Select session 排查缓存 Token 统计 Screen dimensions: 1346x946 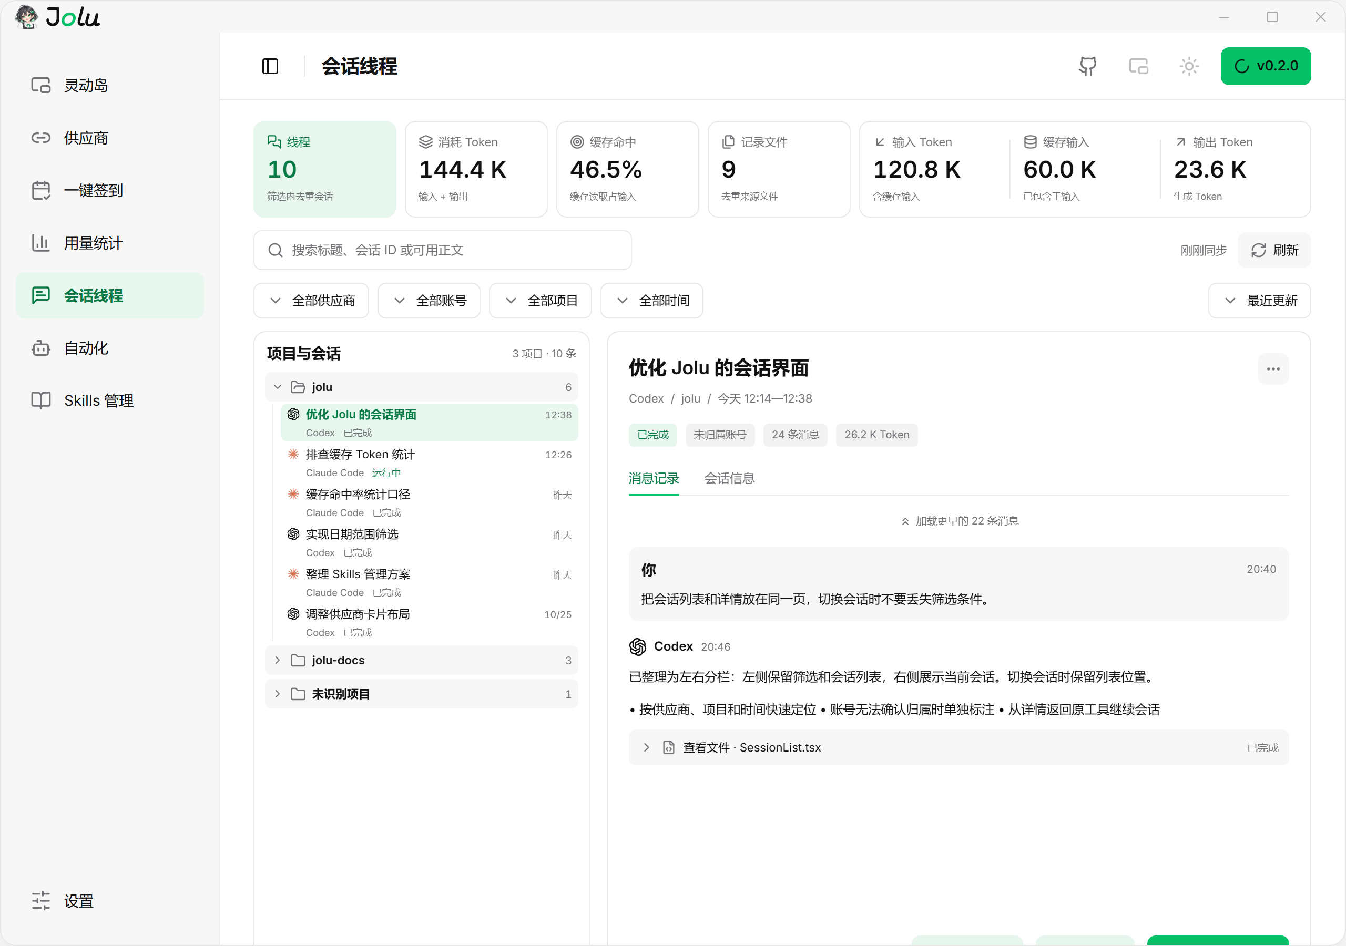(x=429, y=463)
